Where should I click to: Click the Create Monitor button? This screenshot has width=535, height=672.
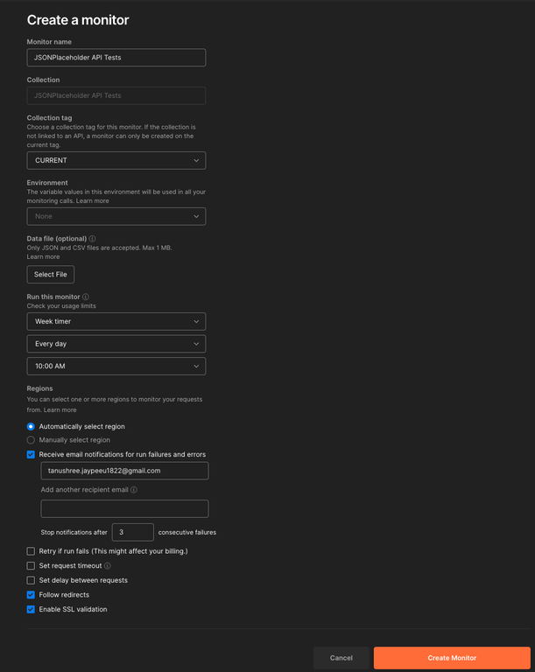(452, 658)
